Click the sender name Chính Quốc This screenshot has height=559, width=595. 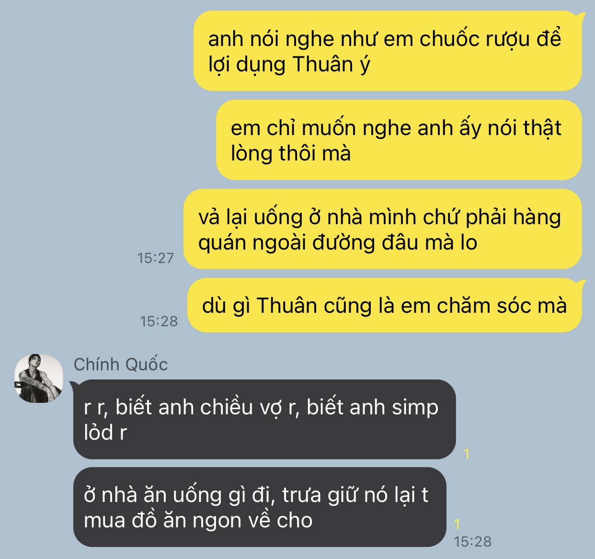(121, 365)
